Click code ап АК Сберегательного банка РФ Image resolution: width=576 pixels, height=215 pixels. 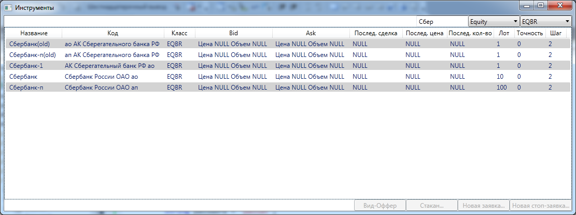tap(112, 55)
